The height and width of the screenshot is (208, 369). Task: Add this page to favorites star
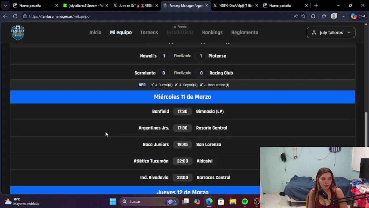coord(303,16)
